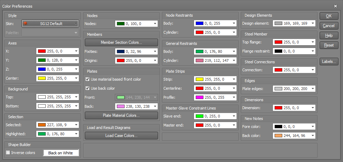
Task: Click the Plate Strips Profile magenta swatch
Action: [200, 97]
